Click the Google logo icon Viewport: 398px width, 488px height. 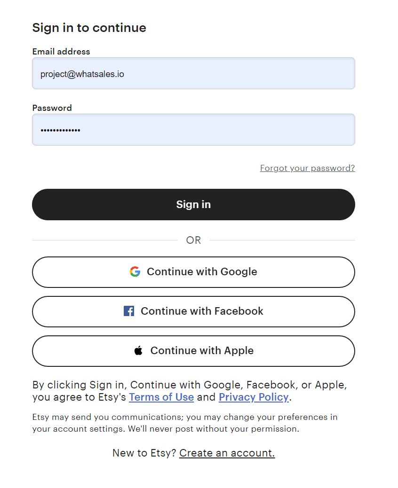point(135,271)
